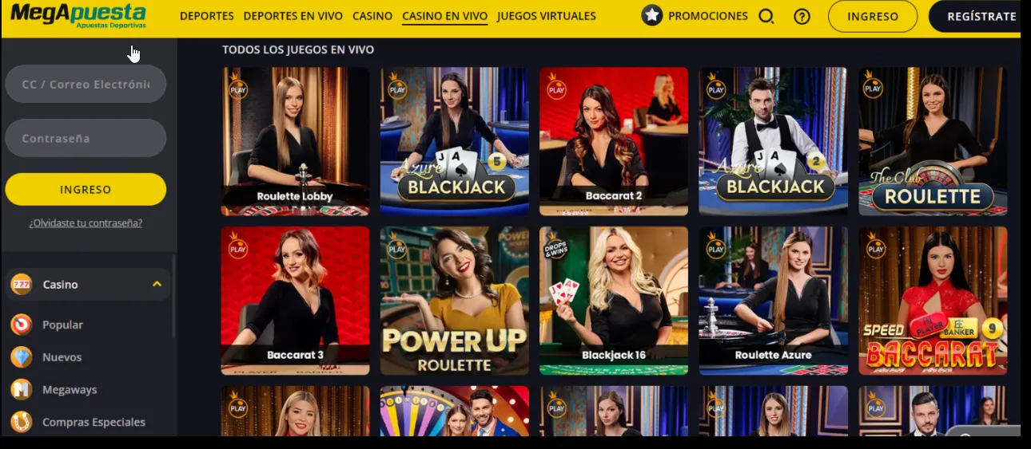1031x449 pixels.
Task: Collapse the Casino sidebar section chevron
Action: pyautogui.click(x=157, y=284)
